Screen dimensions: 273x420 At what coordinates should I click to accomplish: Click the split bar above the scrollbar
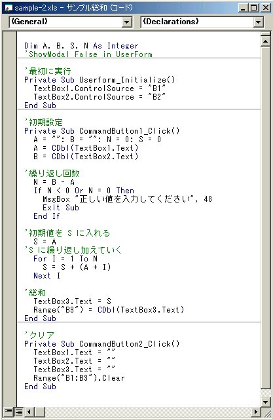(x=266, y=34)
